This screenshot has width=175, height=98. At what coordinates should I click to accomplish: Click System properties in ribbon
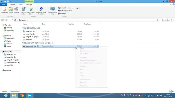(65, 11)
